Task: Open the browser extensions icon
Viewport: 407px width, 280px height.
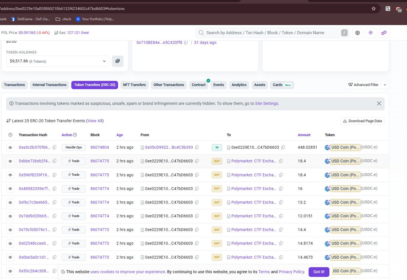Action: pos(388,8)
